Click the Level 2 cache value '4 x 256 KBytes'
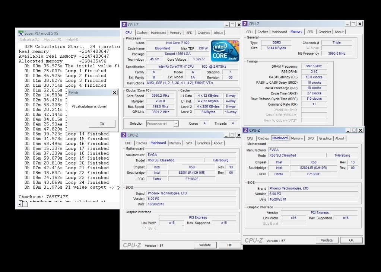 pyautogui.click(x=208, y=107)
